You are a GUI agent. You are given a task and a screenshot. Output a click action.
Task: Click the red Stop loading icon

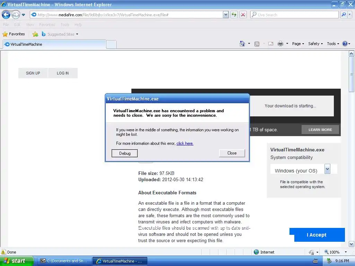(x=243, y=15)
